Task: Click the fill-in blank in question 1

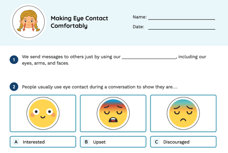Action: [x=149, y=57]
